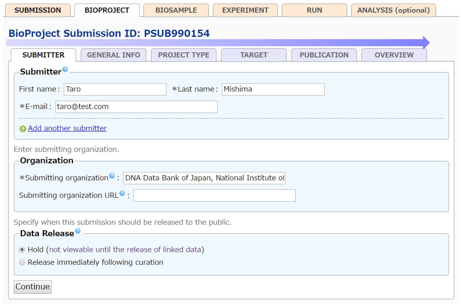This screenshot has width=461, height=304.
Task: Switch to the GENERAL INFO sub-tab
Action: pos(114,55)
